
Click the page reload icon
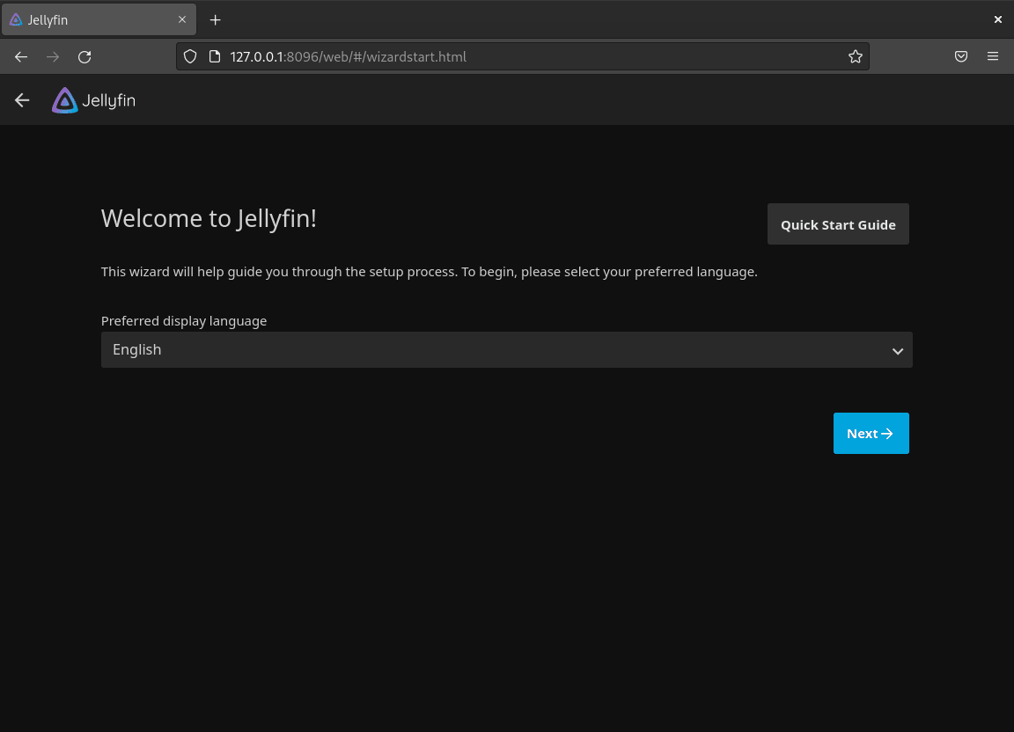click(x=84, y=56)
